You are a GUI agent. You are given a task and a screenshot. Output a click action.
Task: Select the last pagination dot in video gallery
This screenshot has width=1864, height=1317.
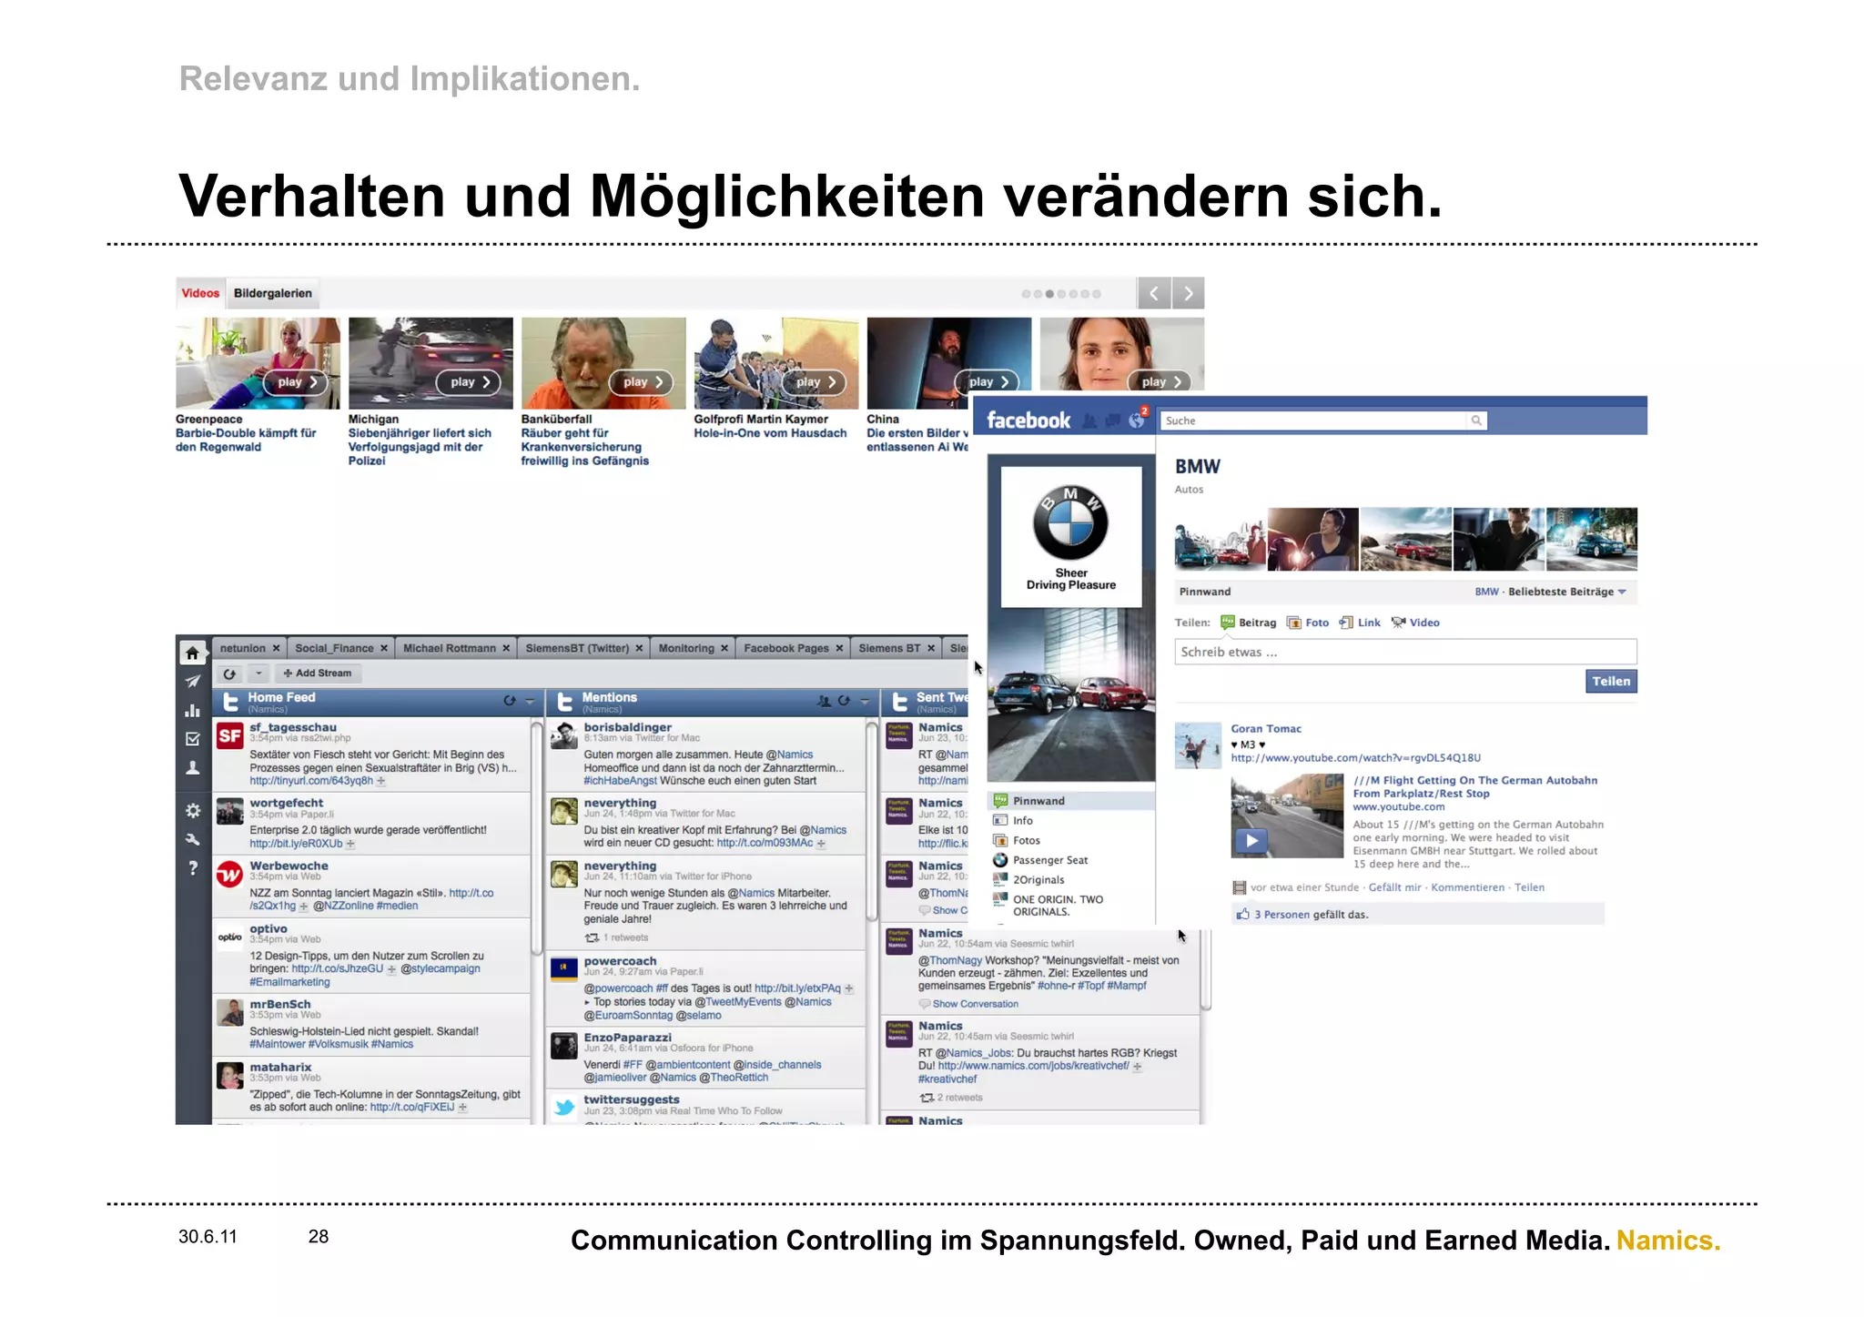pos(1097,294)
